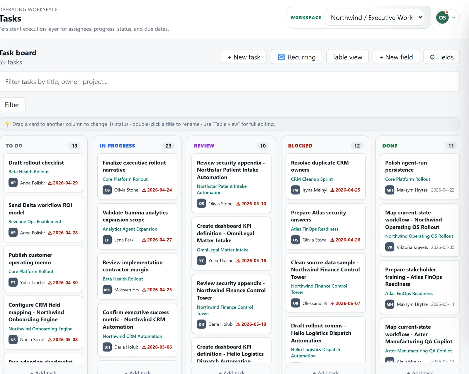469x374 pixels.
Task: Click the NS avatar for Nadia Sokol
Action: (x=13, y=340)
